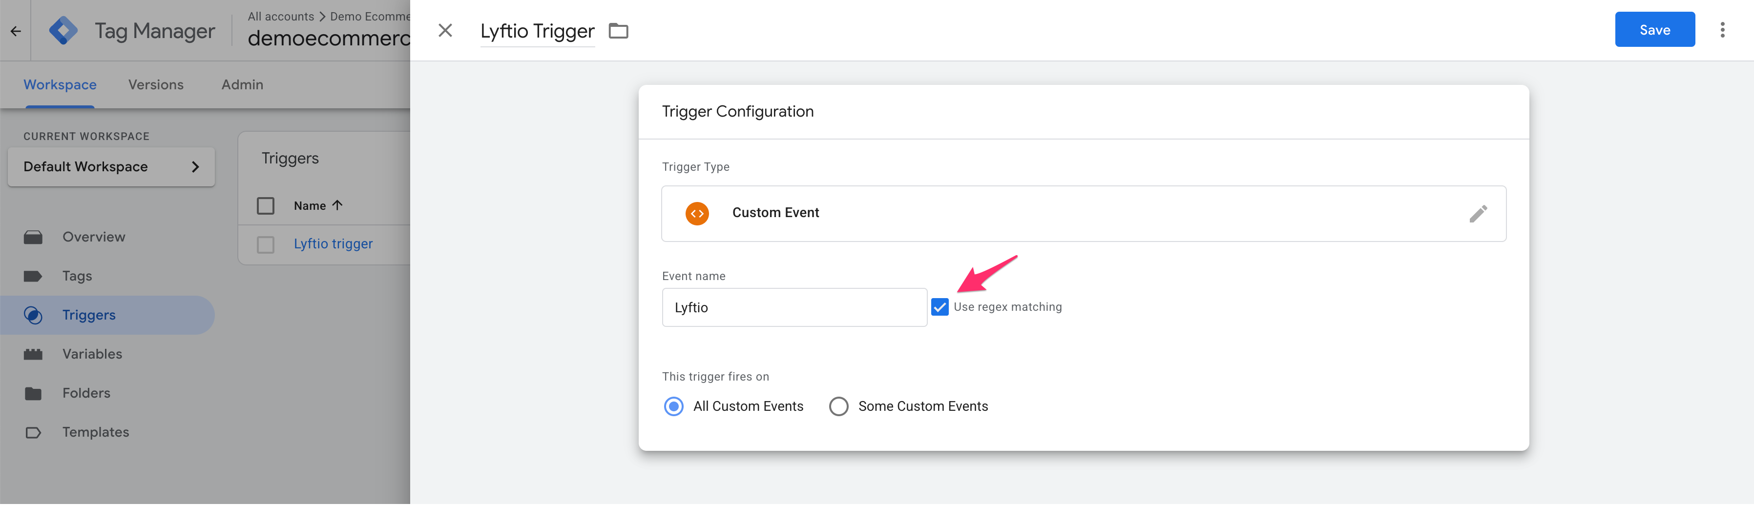Uncheck Use regex matching checkbox
Viewport: 1754px width, 524px height.
coord(940,307)
